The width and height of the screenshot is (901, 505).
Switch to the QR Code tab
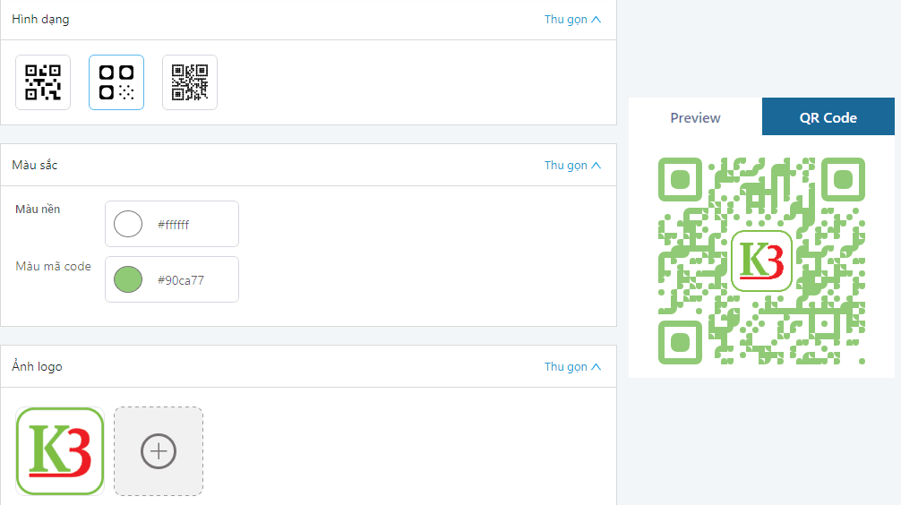coord(828,117)
